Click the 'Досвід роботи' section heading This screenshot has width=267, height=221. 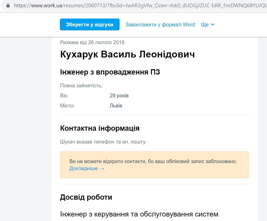click(x=86, y=197)
